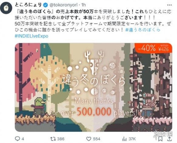The image size is (177, 143).
Task: Click the share upload icon
Action: tap(169, 138)
